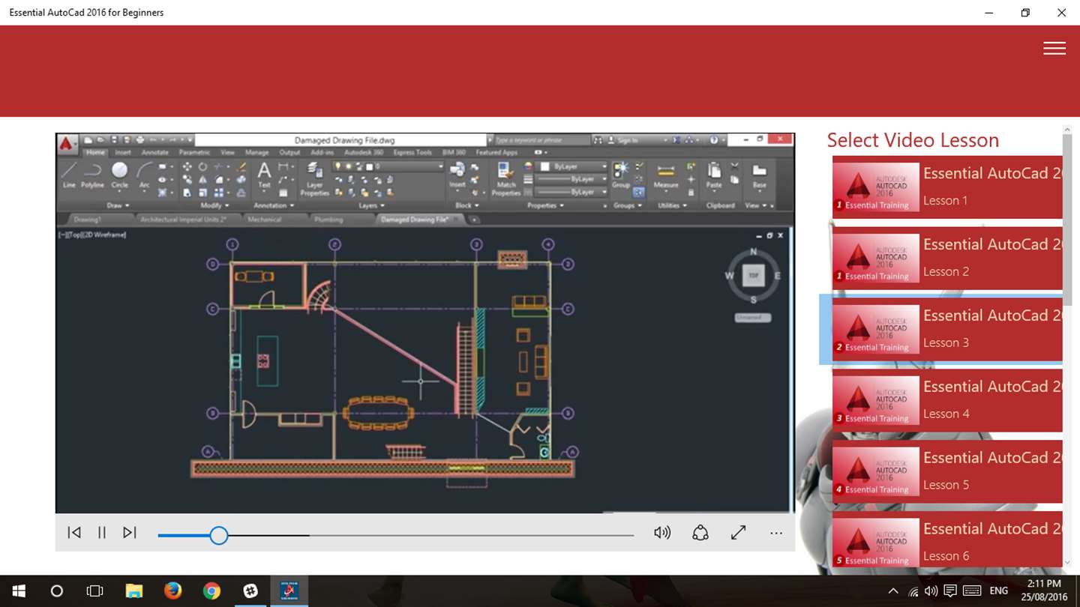Click the scroll down arrow of lesson list

coord(1067,562)
